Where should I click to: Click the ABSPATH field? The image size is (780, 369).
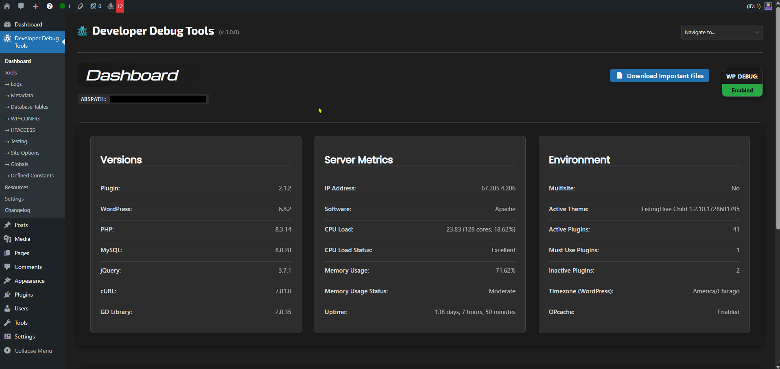158,99
